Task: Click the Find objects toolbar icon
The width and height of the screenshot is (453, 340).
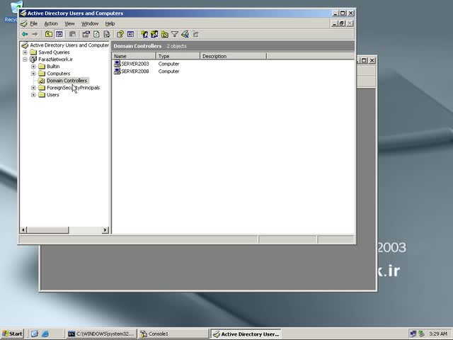Action: pyautogui.click(x=185, y=35)
